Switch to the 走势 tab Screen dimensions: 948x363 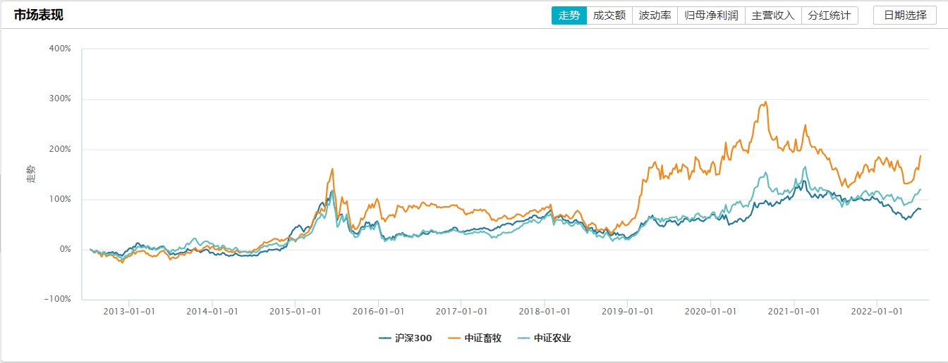pos(569,15)
